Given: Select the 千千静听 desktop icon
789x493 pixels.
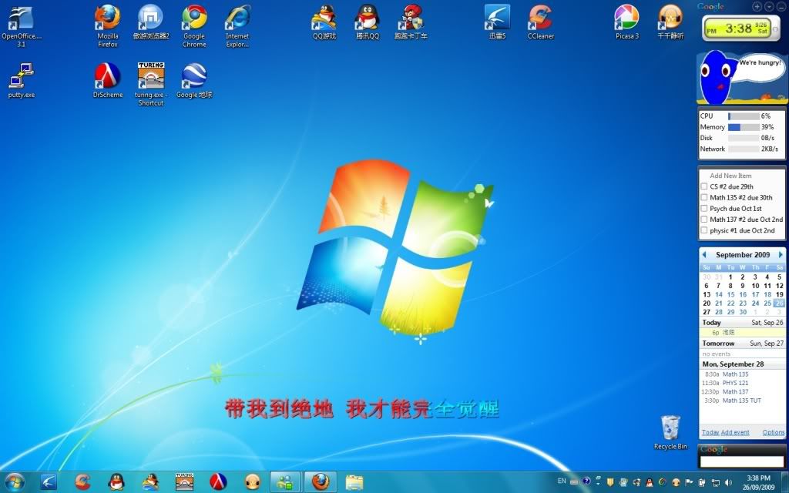Looking at the screenshot, I should pyautogui.click(x=671, y=22).
